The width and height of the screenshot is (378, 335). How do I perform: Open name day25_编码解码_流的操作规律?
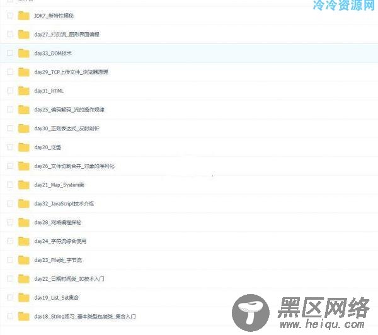69,110
